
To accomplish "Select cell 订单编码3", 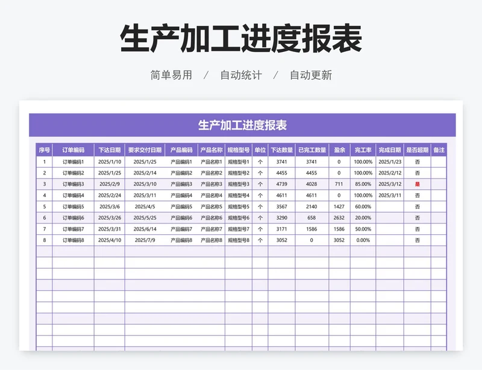I will coord(73,184).
